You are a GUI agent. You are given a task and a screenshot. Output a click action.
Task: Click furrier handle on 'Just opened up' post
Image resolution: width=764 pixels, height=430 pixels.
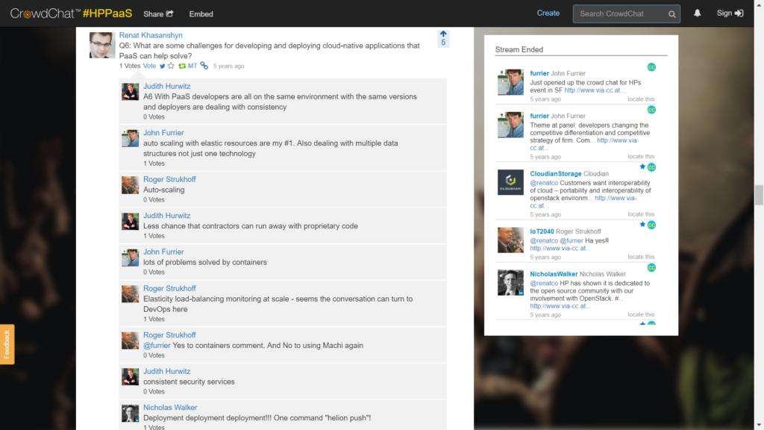[539, 73]
